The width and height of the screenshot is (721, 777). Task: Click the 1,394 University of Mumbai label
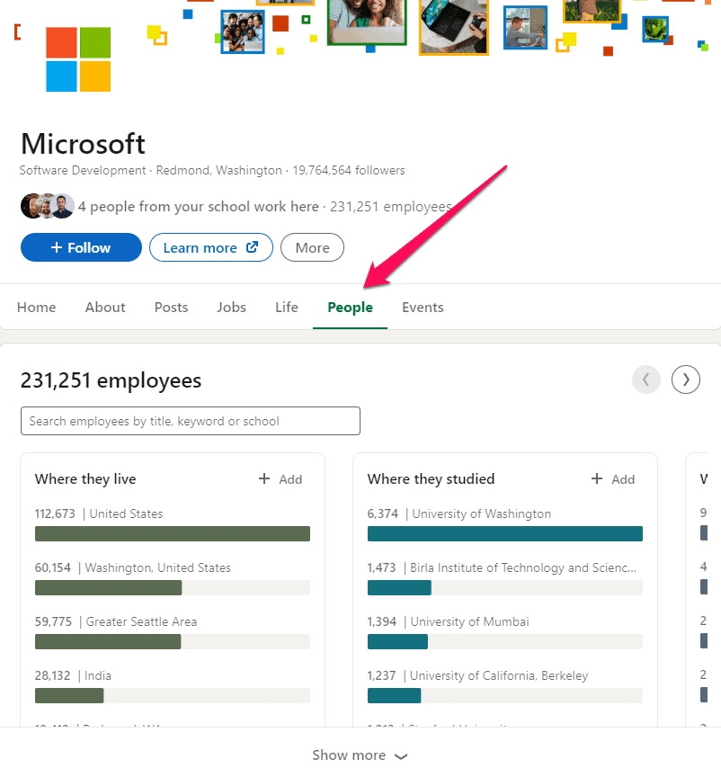448,622
